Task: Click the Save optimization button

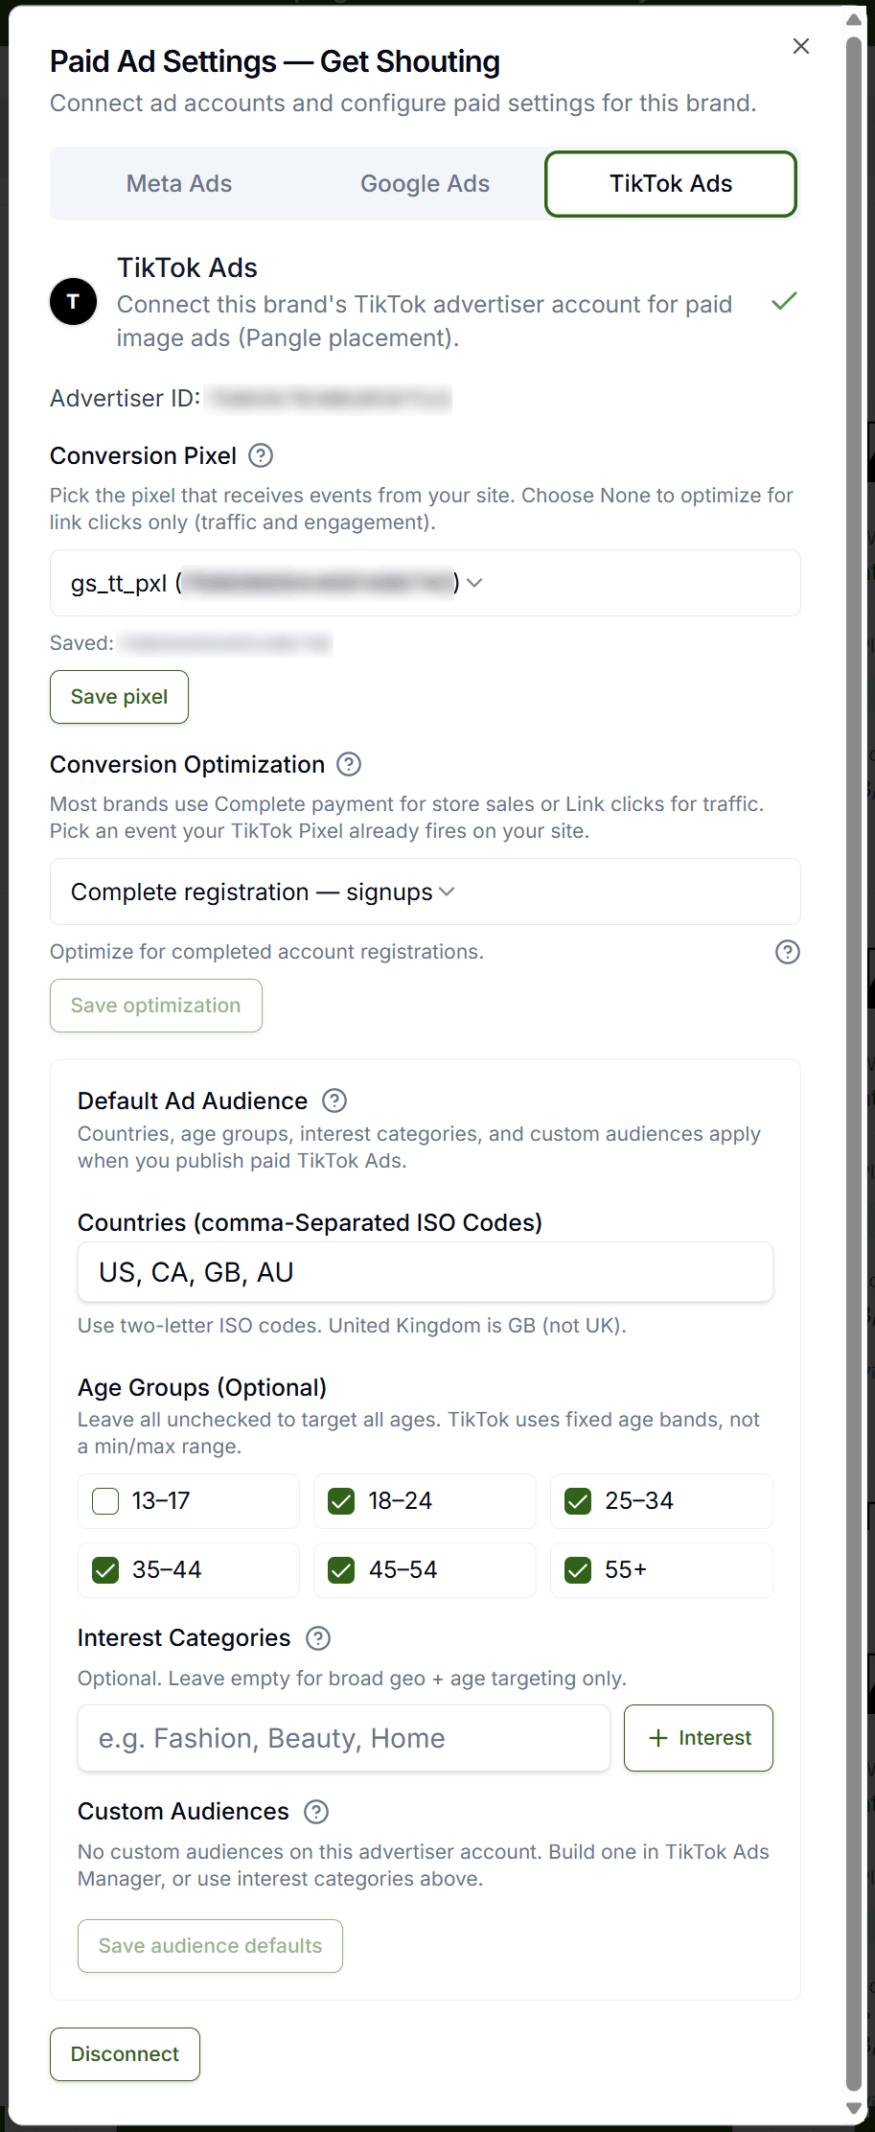Action: coord(156,1006)
